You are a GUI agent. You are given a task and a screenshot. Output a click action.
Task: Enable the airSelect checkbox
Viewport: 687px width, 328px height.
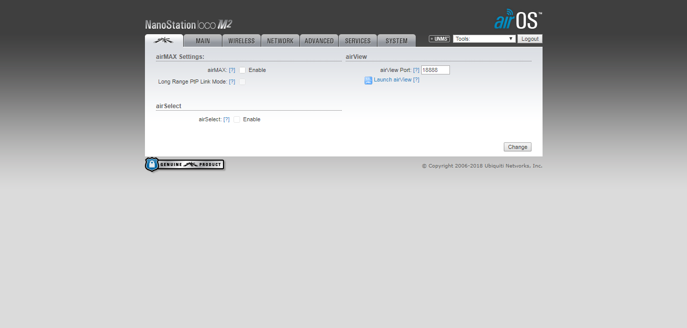[x=237, y=119]
